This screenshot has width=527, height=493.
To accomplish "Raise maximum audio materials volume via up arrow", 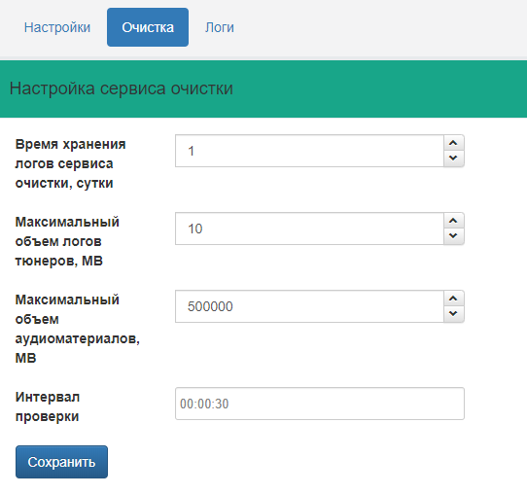I will (x=453, y=299).
